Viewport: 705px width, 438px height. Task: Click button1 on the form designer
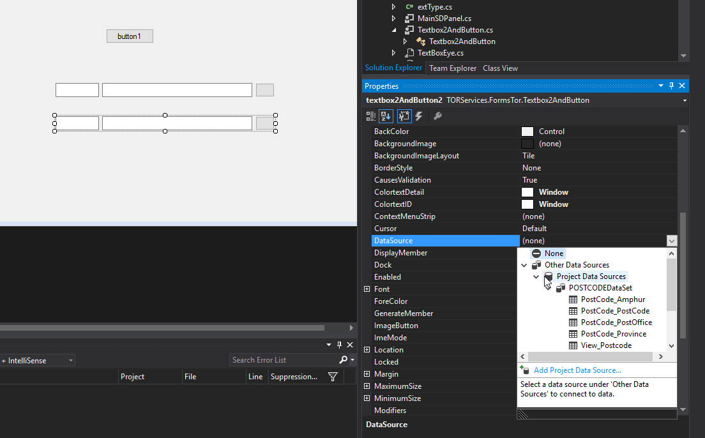(130, 36)
